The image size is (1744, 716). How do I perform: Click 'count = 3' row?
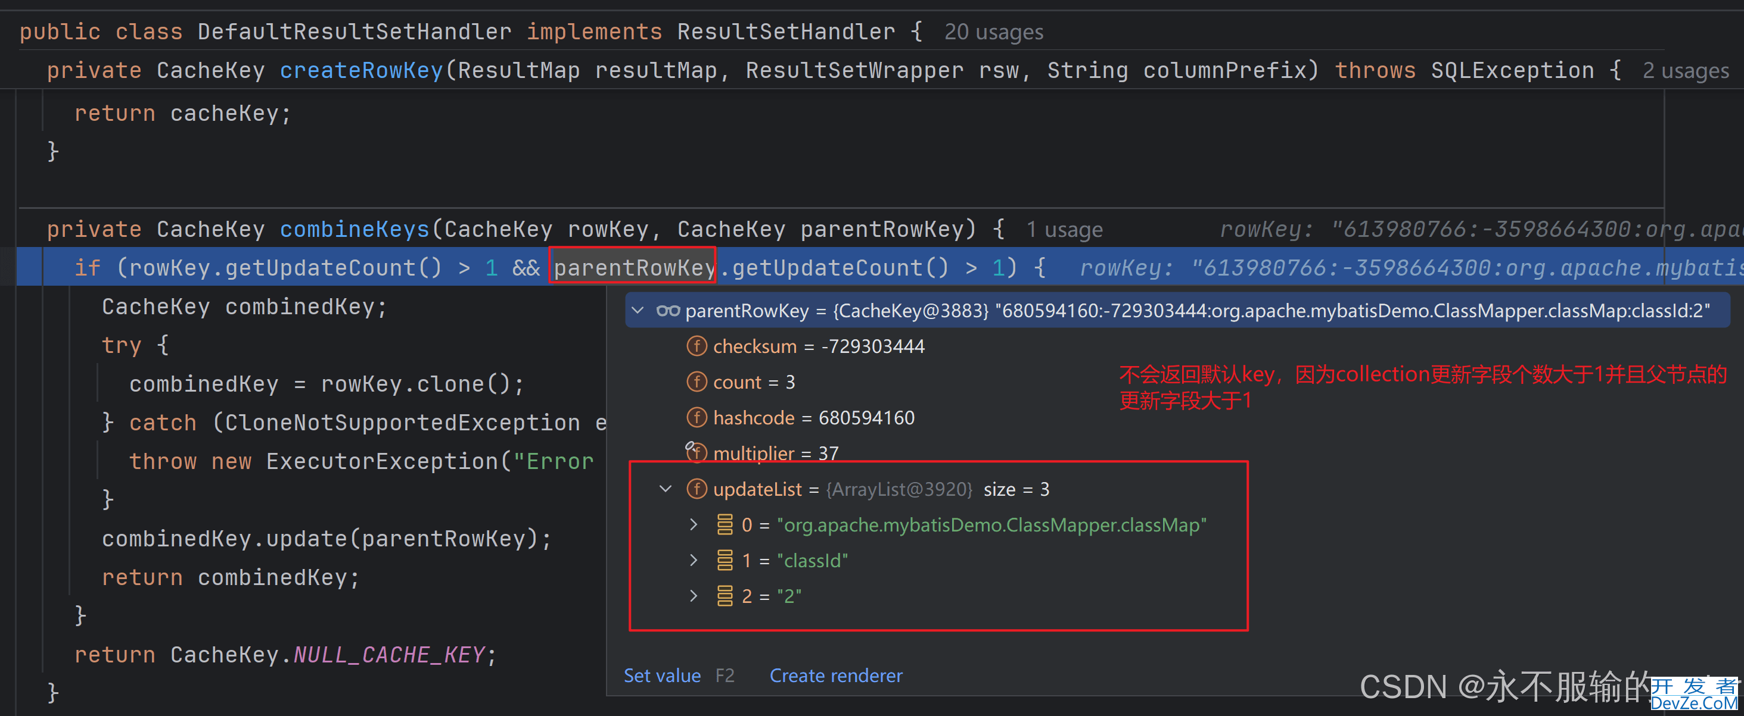pos(754,382)
